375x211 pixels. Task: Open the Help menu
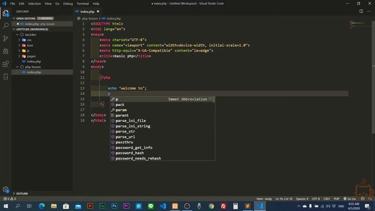click(96, 4)
